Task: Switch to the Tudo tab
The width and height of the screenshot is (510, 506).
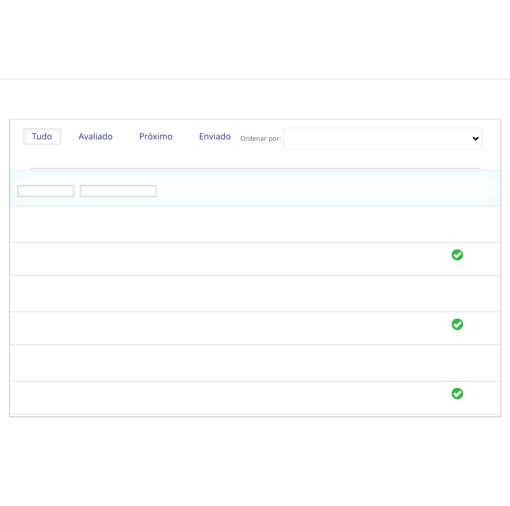Action: (x=42, y=137)
